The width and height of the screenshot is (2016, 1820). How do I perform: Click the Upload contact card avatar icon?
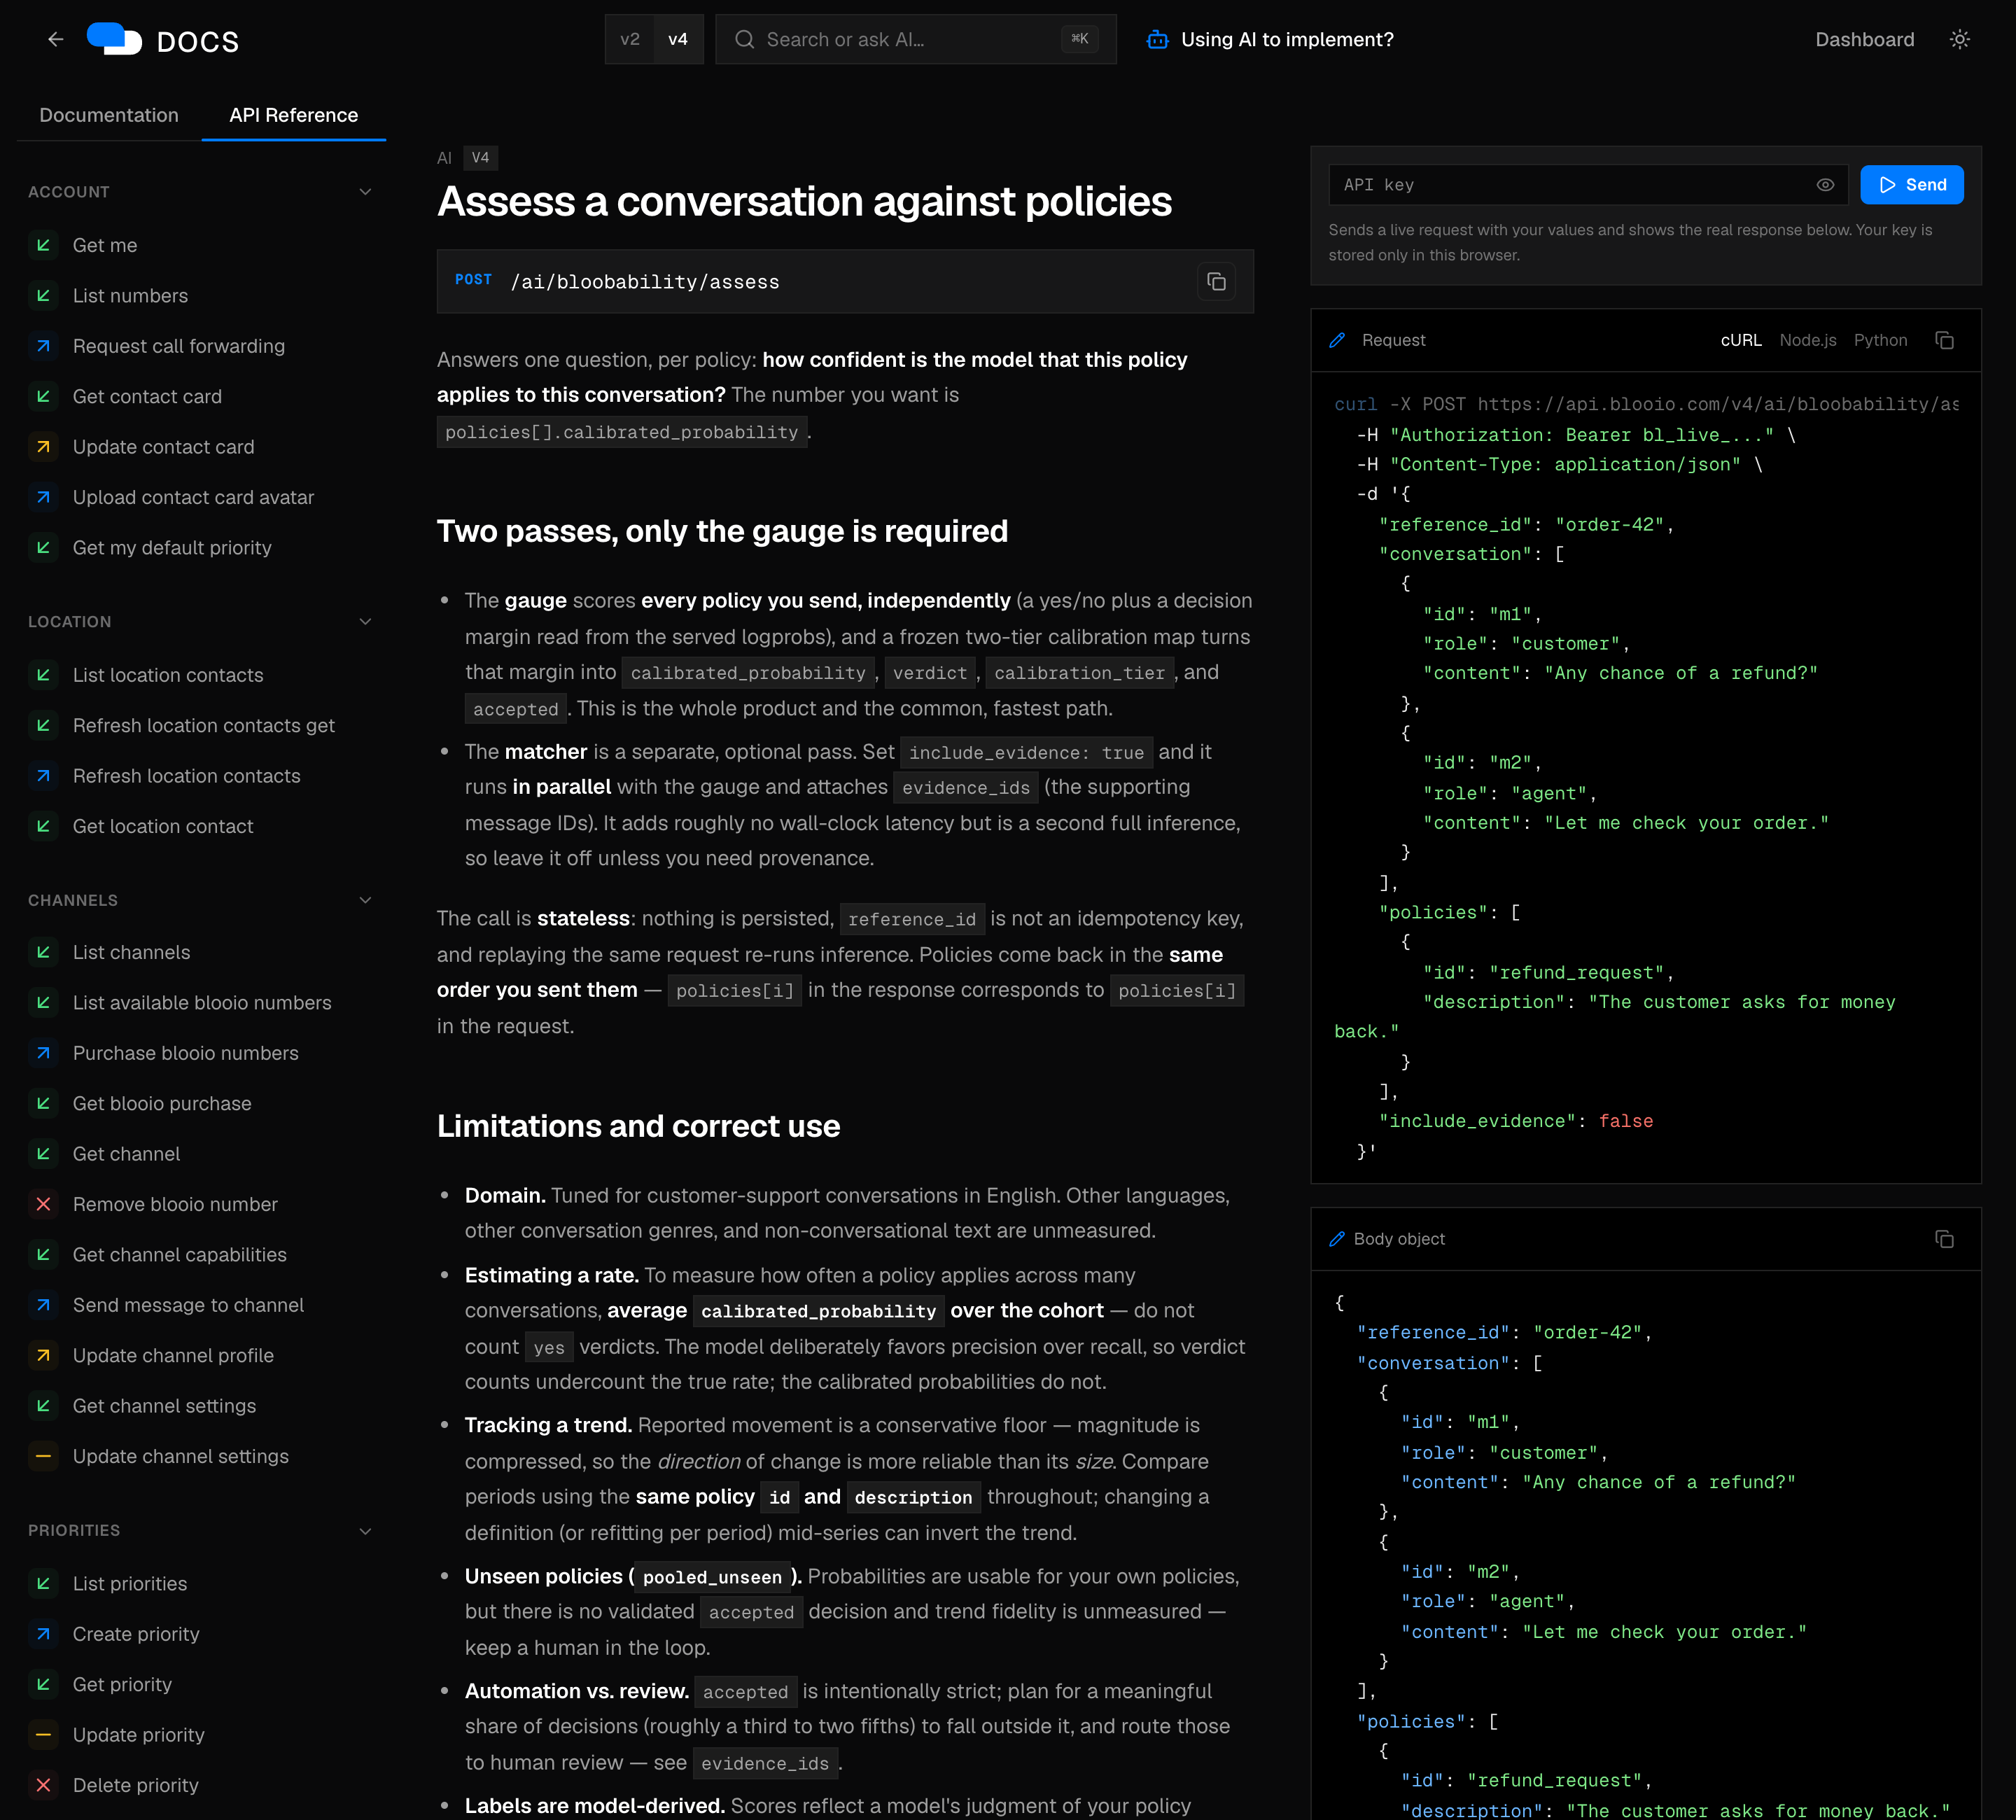coord(43,497)
